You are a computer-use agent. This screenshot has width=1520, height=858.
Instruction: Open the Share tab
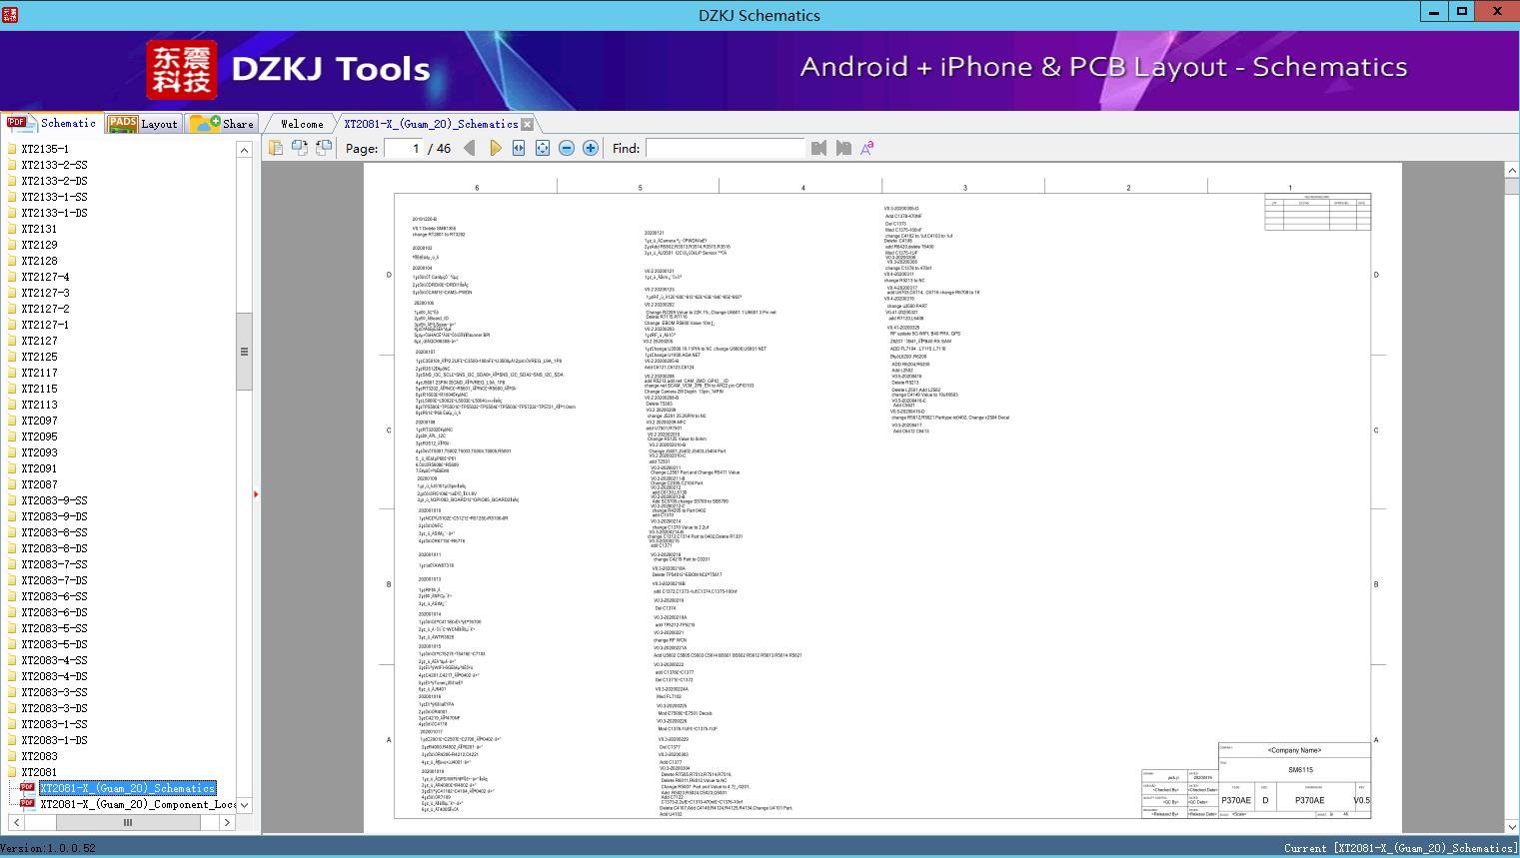click(x=223, y=124)
